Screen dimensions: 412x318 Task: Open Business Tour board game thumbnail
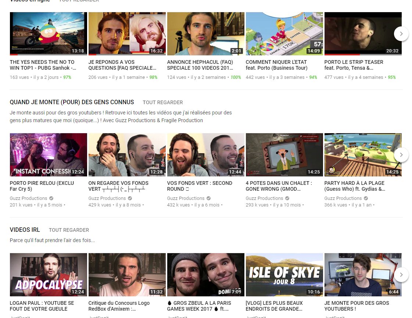pyautogui.click(x=284, y=33)
